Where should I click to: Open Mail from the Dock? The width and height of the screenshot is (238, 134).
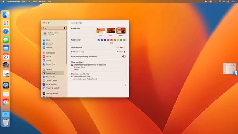point(6,48)
